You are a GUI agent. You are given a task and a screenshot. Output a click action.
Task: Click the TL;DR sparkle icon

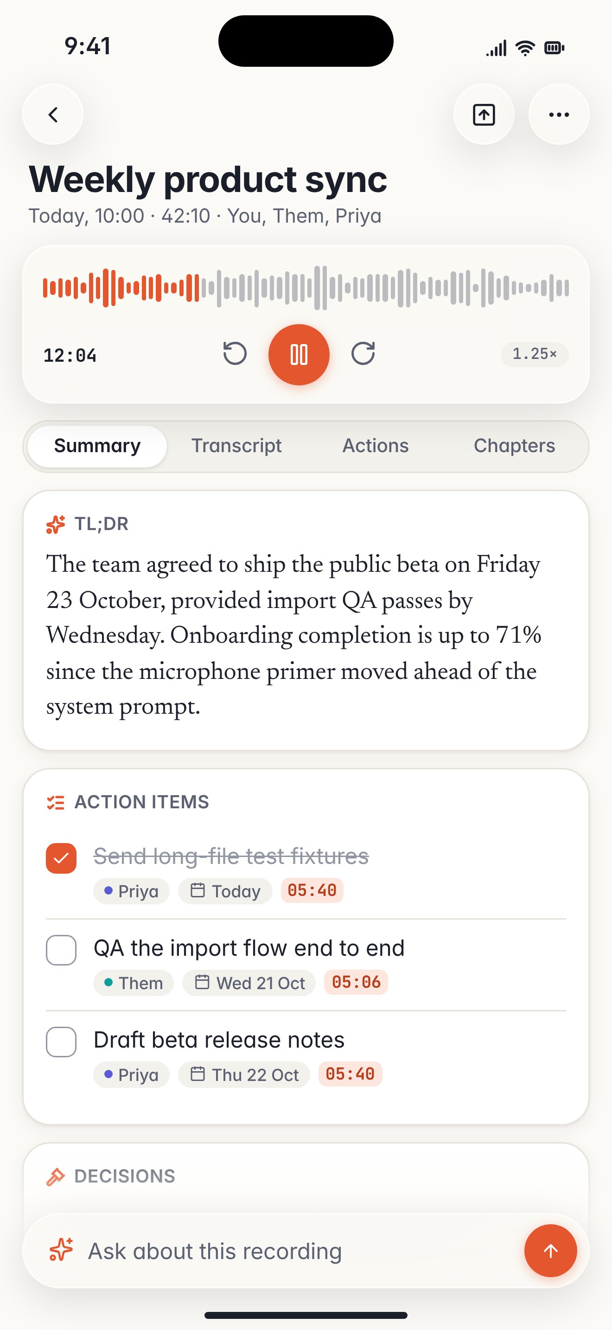56,524
